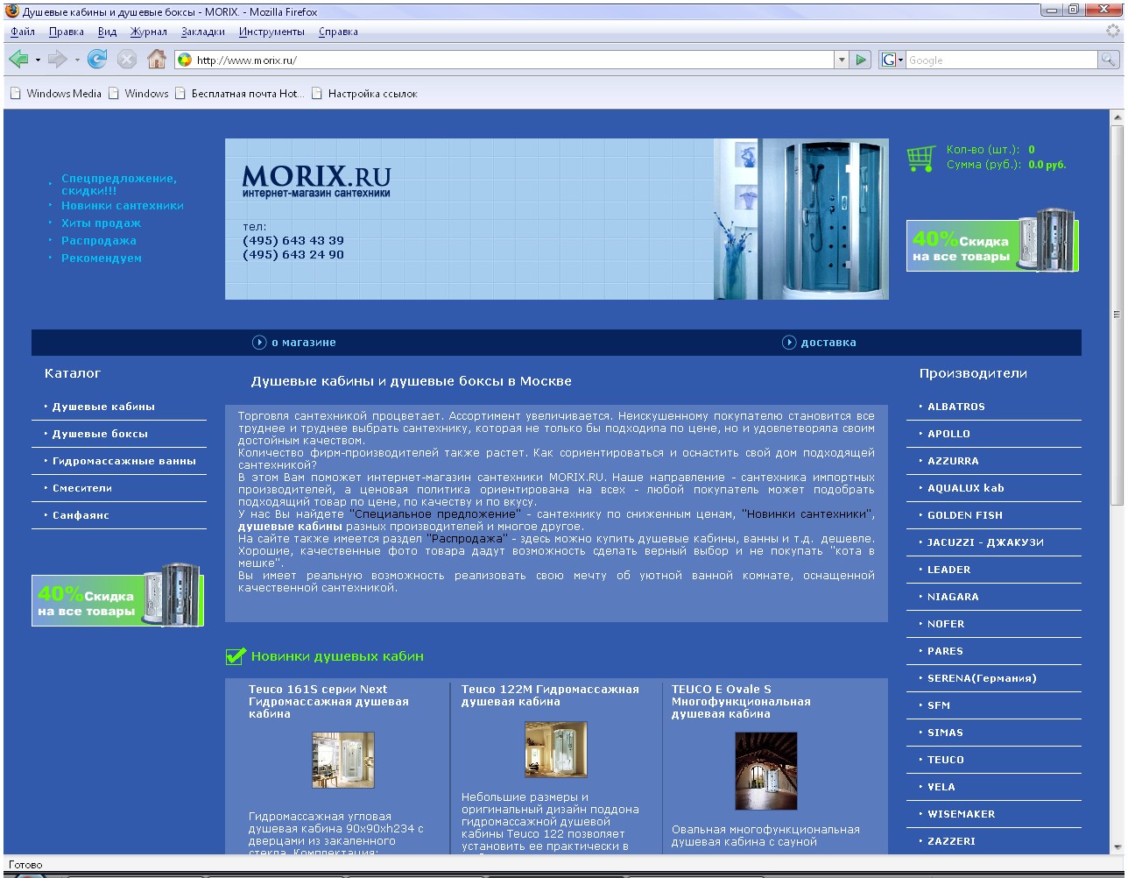Image resolution: width=1128 pixels, height=878 pixels.
Task: Open the Вид menu
Action: click(107, 32)
